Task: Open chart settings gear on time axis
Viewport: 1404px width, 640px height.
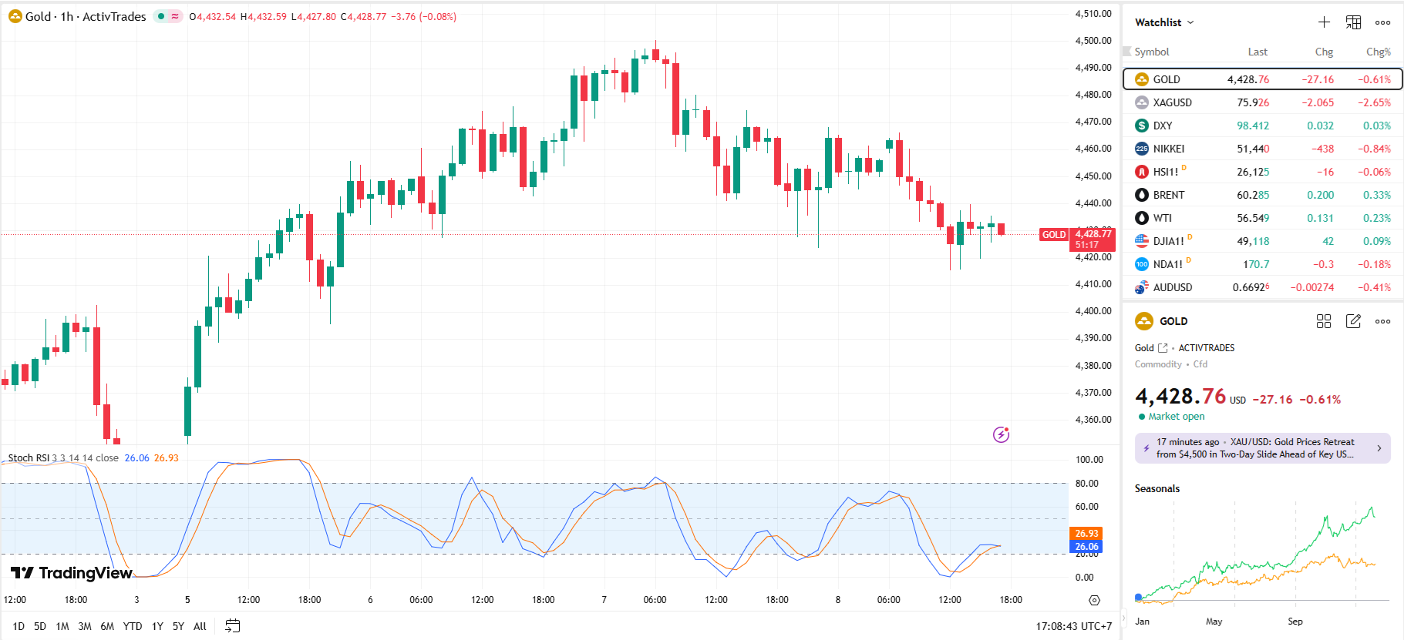Action: pyautogui.click(x=1094, y=600)
